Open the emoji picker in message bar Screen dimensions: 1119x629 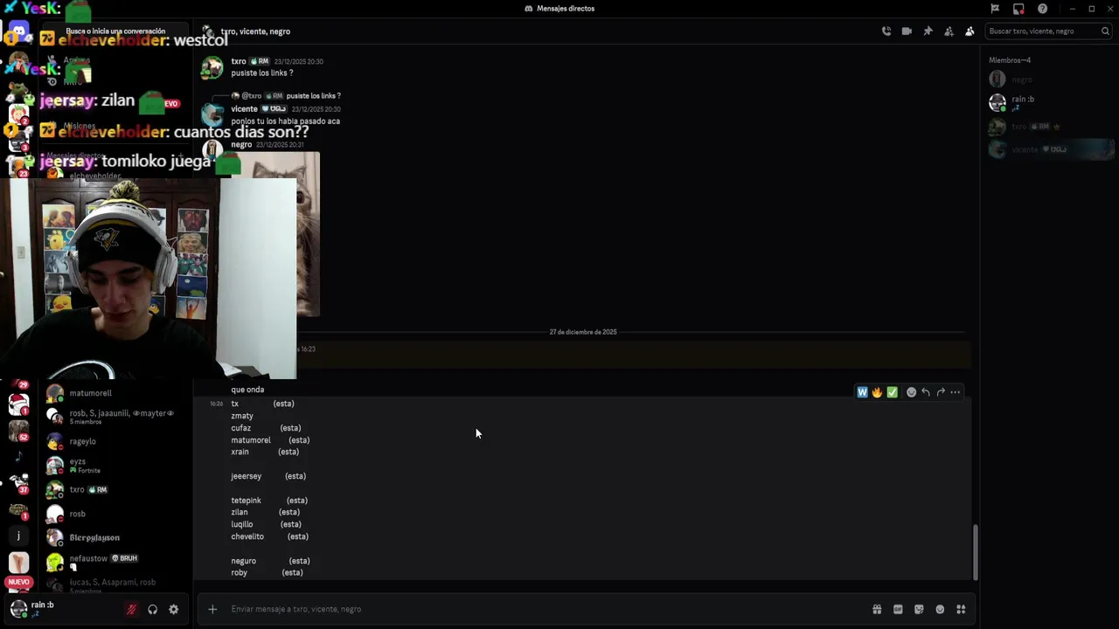point(940,610)
